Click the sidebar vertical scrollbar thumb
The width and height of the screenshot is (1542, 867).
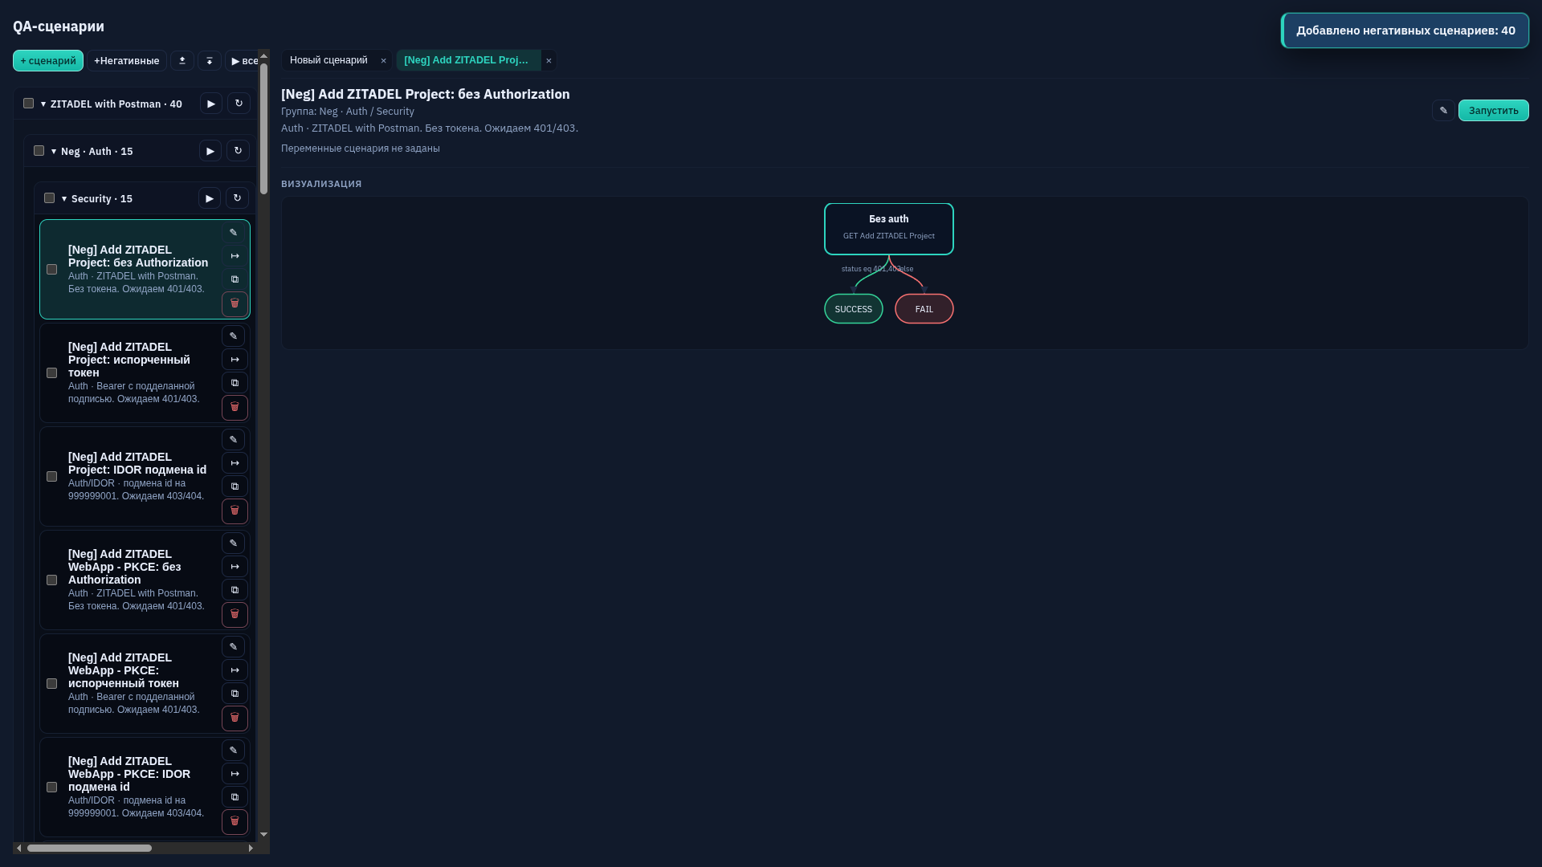tap(263, 128)
